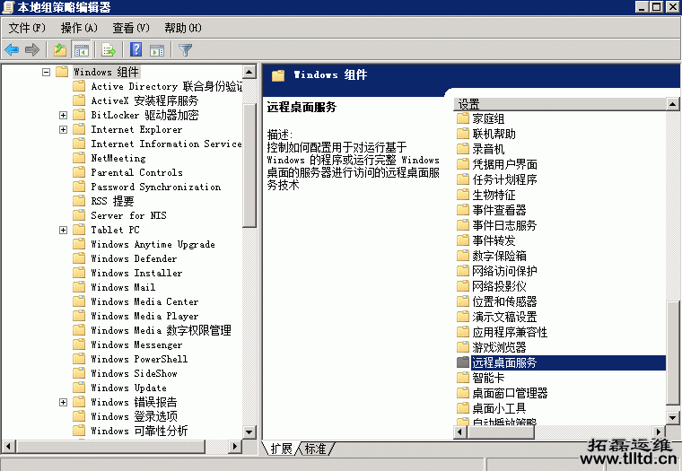The image size is (682, 471).
Task: Click settings list horizontal scrollbar left arrow
Action: pyautogui.click(x=460, y=432)
